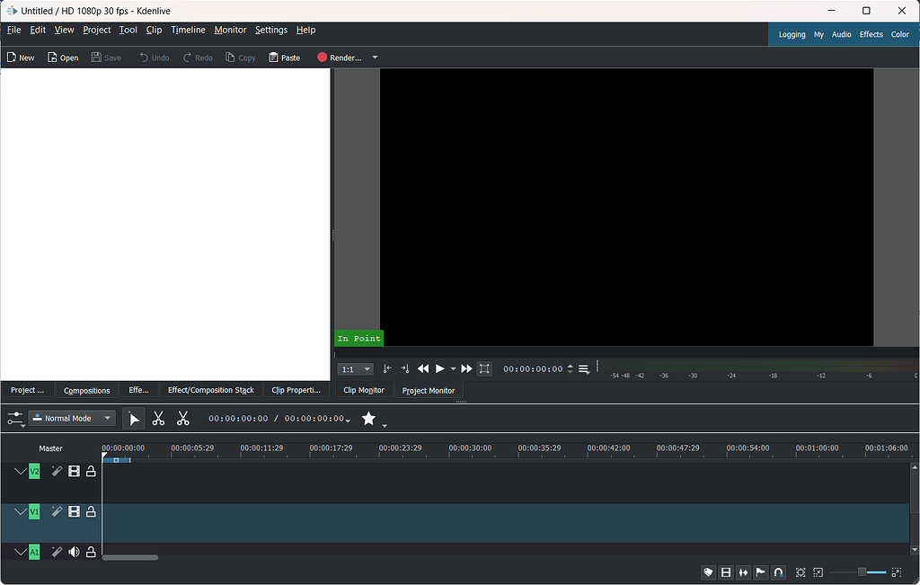Open the Normal Mode edit dropdown

(72, 419)
